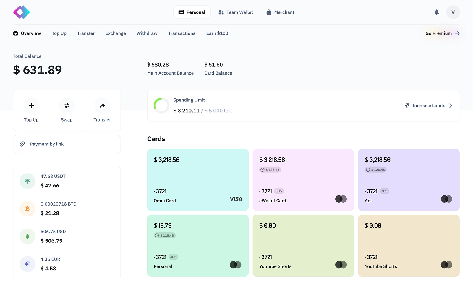The image size is (473, 291).
Task: Click the Swap arrows icon
Action: (x=67, y=106)
